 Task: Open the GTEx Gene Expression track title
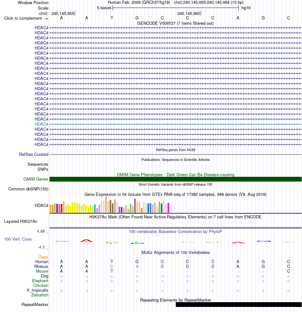point(175,194)
